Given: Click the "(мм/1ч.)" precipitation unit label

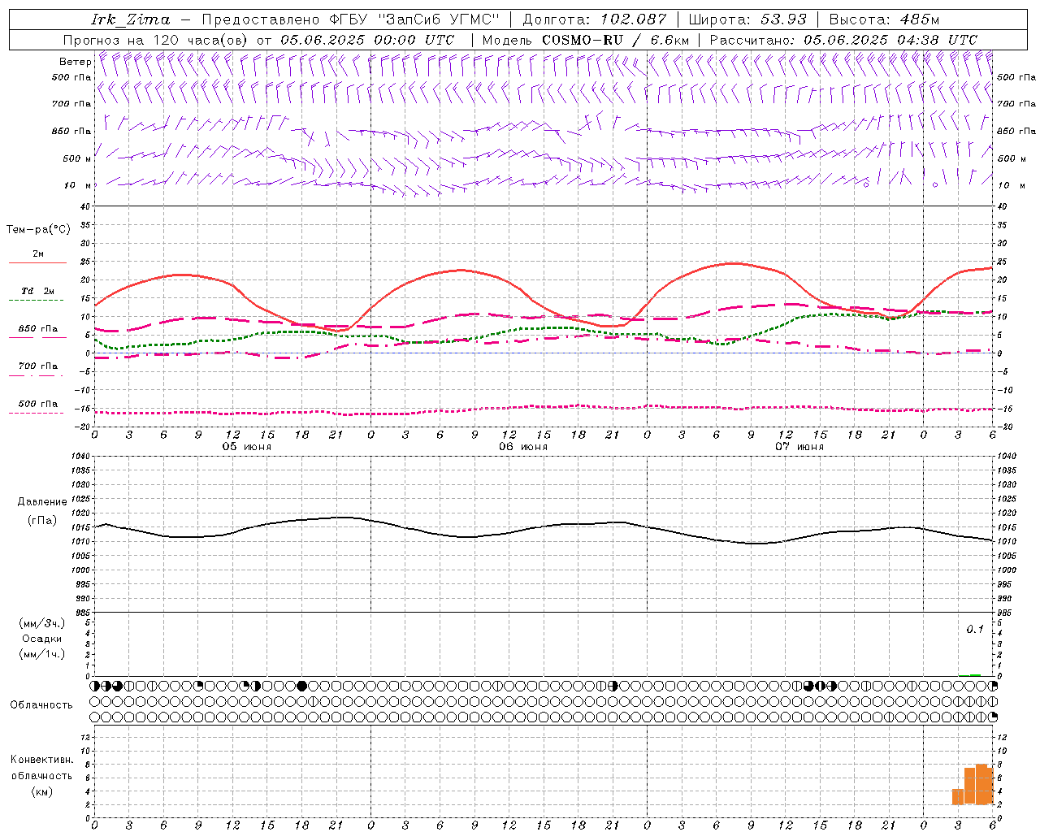Looking at the screenshot, I should point(42,654).
